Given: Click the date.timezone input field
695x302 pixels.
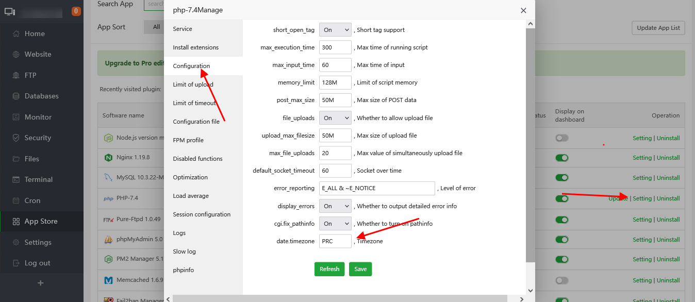Looking at the screenshot, I should click(x=335, y=241).
